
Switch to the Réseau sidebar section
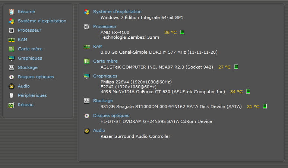pos(25,105)
